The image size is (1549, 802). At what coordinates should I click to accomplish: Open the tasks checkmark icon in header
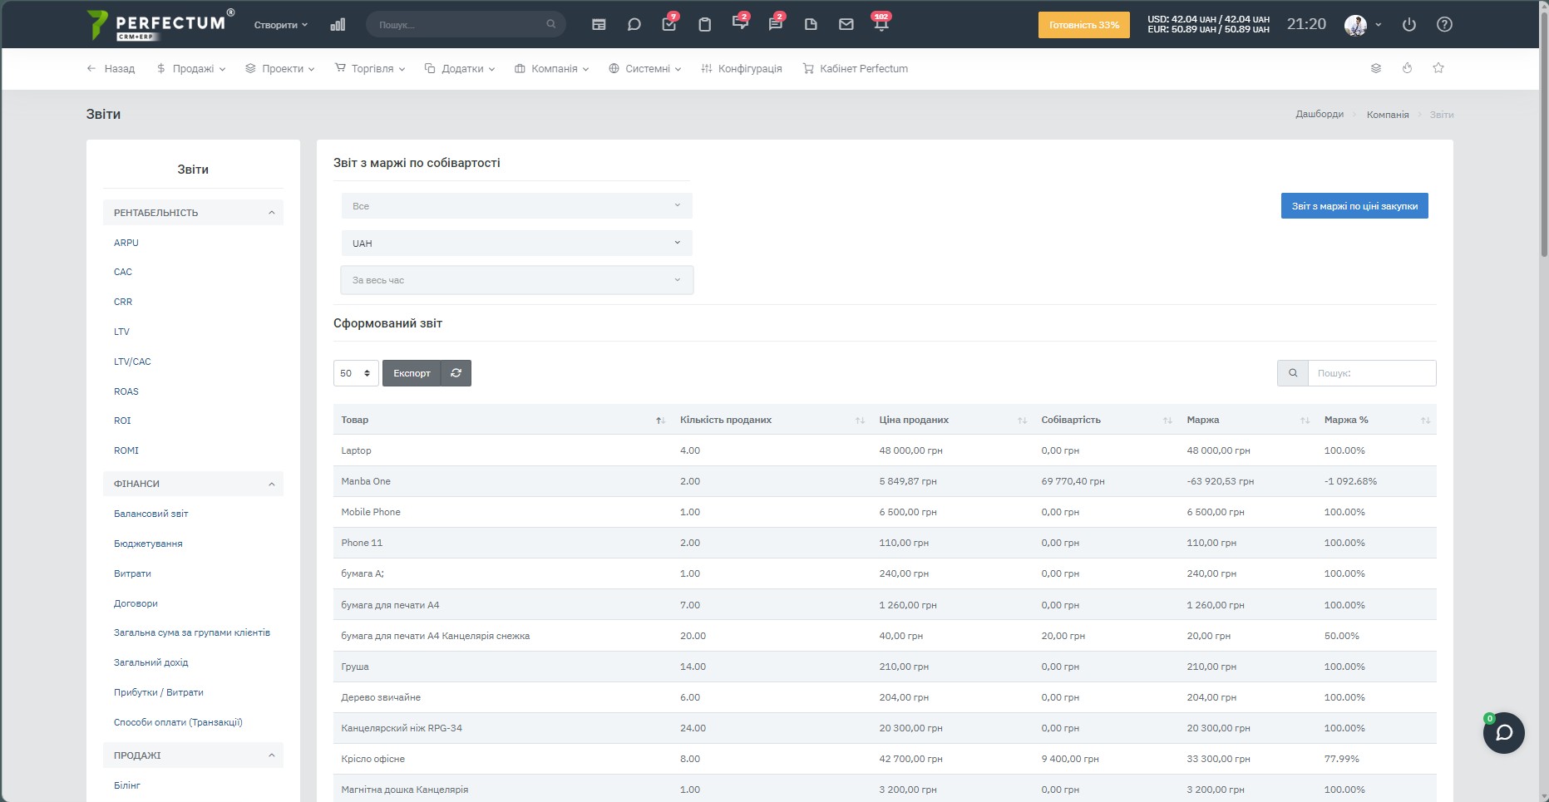(669, 24)
